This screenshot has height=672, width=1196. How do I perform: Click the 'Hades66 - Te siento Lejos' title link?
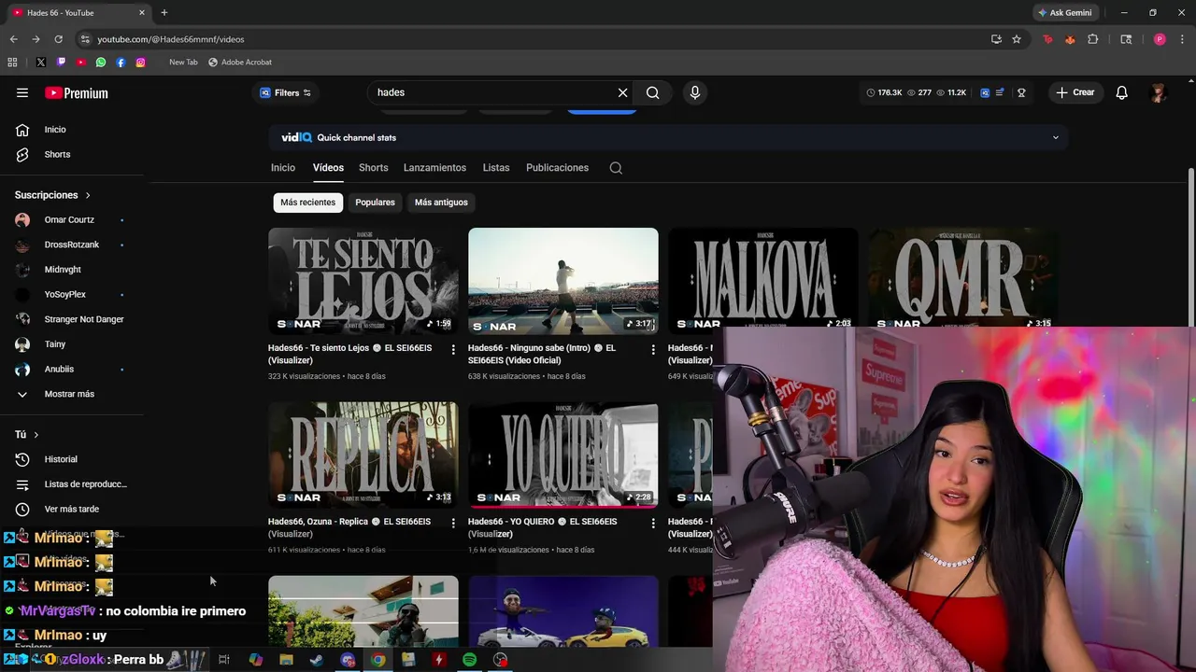pos(350,354)
